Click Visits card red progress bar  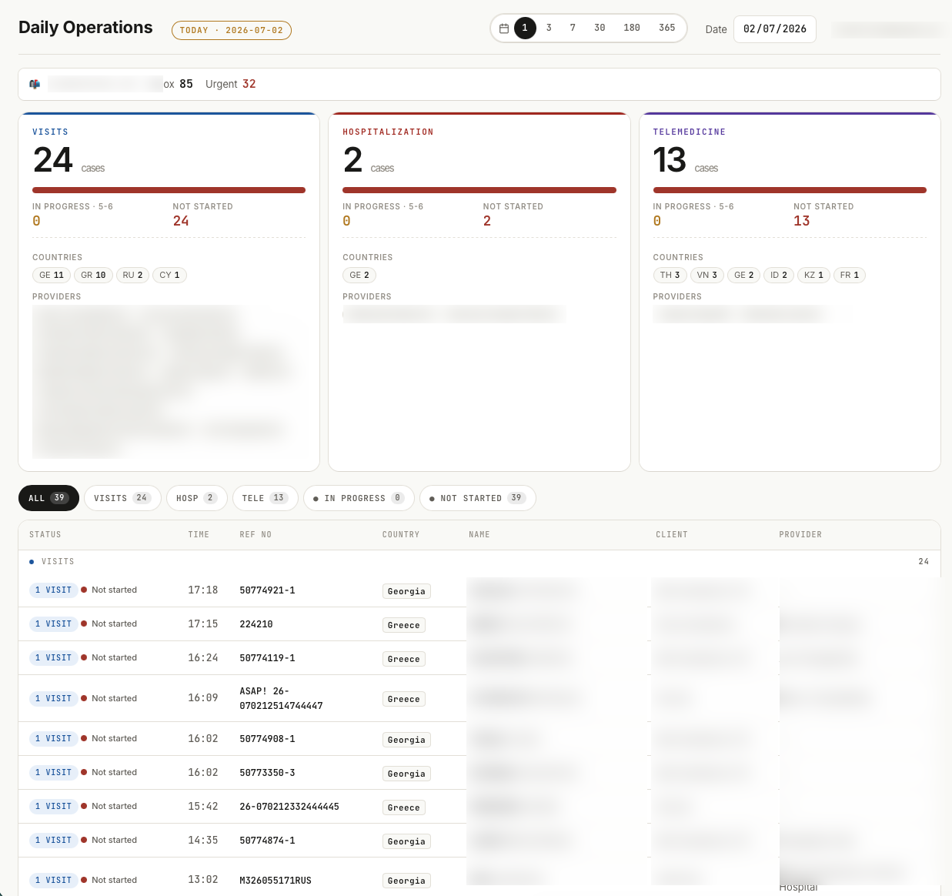169,190
